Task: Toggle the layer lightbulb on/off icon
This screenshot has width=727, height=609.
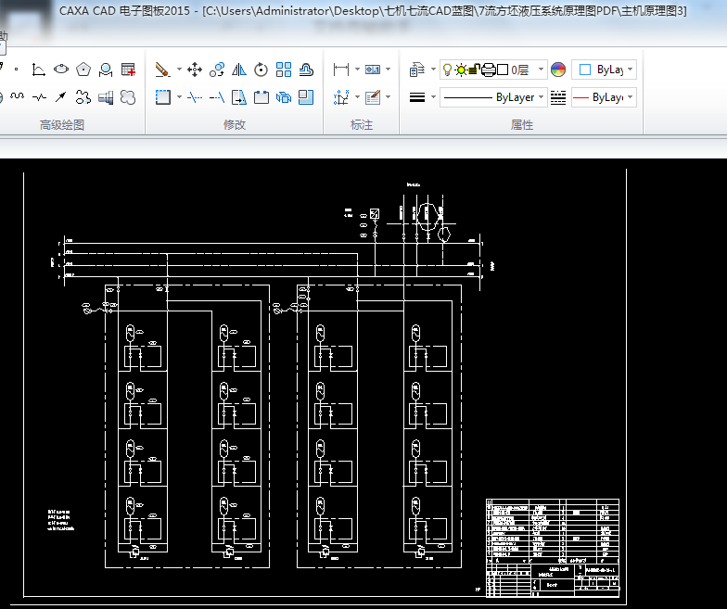Action: coord(447,70)
